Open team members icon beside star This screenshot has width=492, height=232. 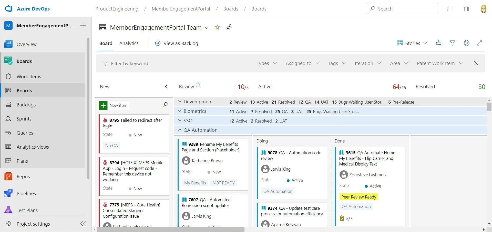coord(229,27)
